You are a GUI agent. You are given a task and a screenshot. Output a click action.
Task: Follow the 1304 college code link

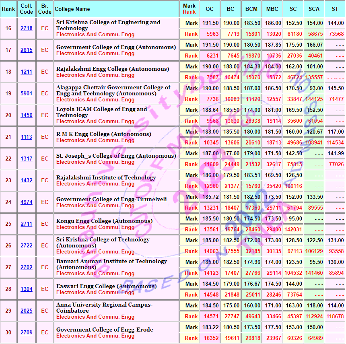pos(27,289)
